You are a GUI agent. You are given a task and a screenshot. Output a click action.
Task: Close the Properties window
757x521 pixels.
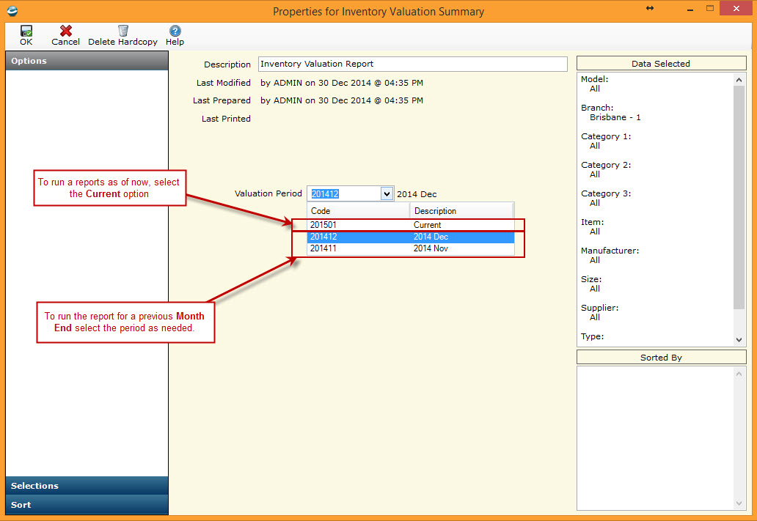(736, 8)
